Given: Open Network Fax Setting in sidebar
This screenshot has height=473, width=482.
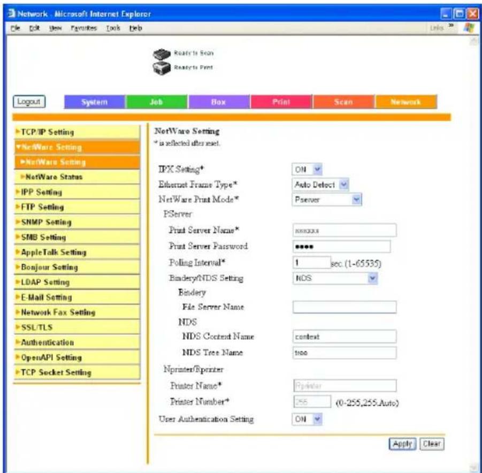Looking at the screenshot, I should point(77,312).
